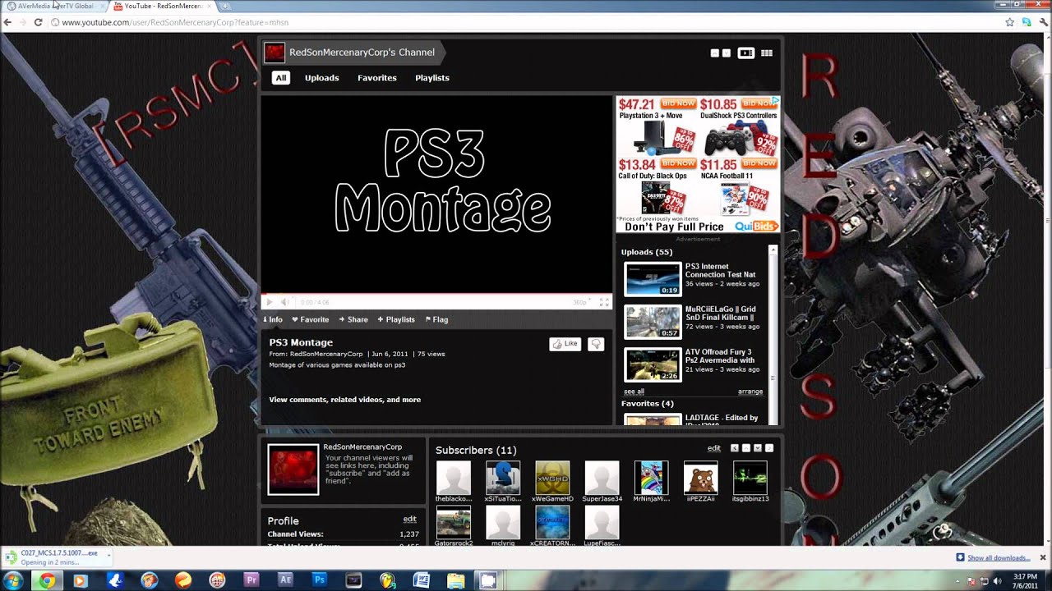Image resolution: width=1052 pixels, height=591 pixels.
Task: Enter fullscreen on the video player
Action: 604,302
